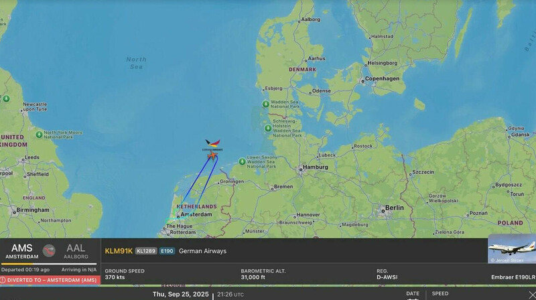
Task: Click The Hague label on the map
Action: (x=179, y=226)
